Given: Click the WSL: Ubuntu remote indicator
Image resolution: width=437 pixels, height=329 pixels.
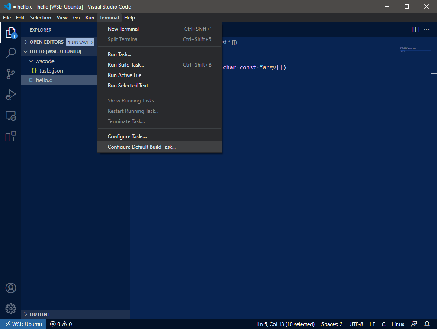Looking at the screenshot, I should (23, 324).
